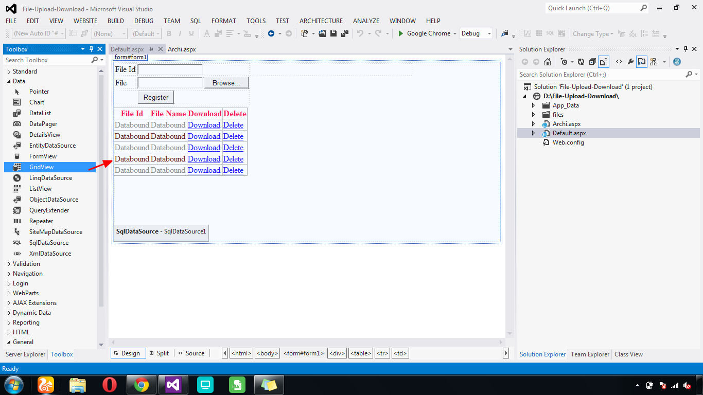Click the Browse... button in the form
The width and height of the screenshot is (703, 395).
click(x=226, y=83)
